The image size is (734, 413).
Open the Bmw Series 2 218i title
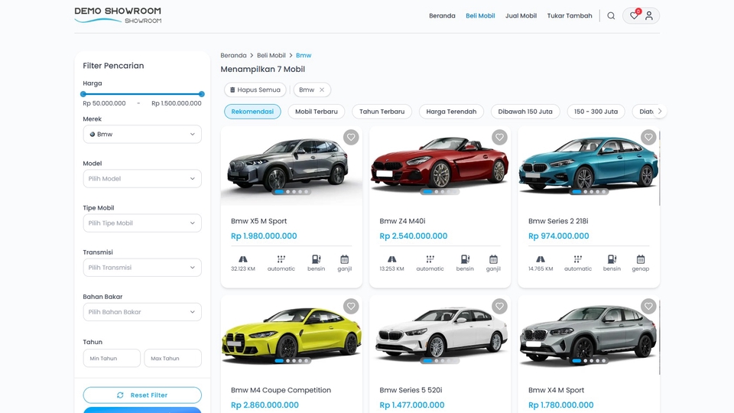pyautogui.click(x=558, y=221)
